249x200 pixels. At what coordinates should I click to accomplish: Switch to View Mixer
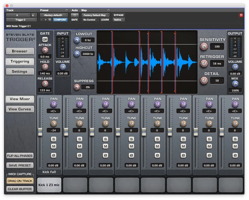point(20,99)
